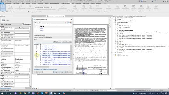Uncheck sheet 01.0-TX_CO_1 specification checkbox
Viewport: 169px width, 95px height.
click(37, 53)
